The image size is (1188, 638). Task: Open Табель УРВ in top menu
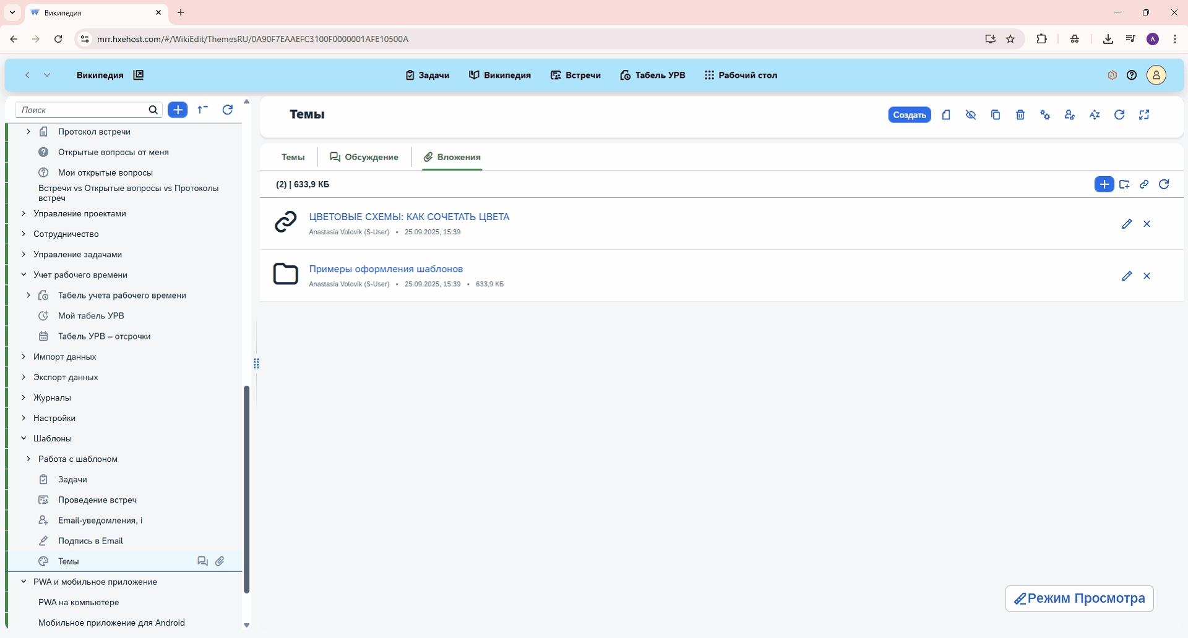pos(653,75)
